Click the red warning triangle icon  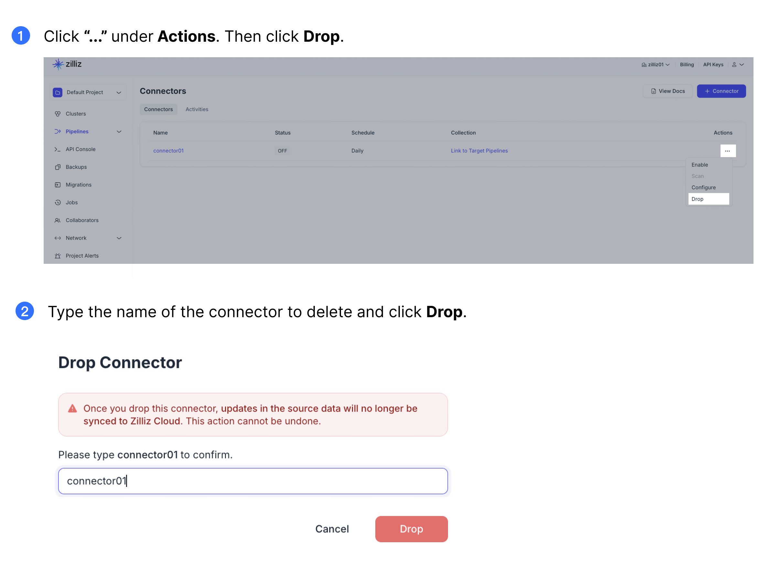(x=72, y=409)
